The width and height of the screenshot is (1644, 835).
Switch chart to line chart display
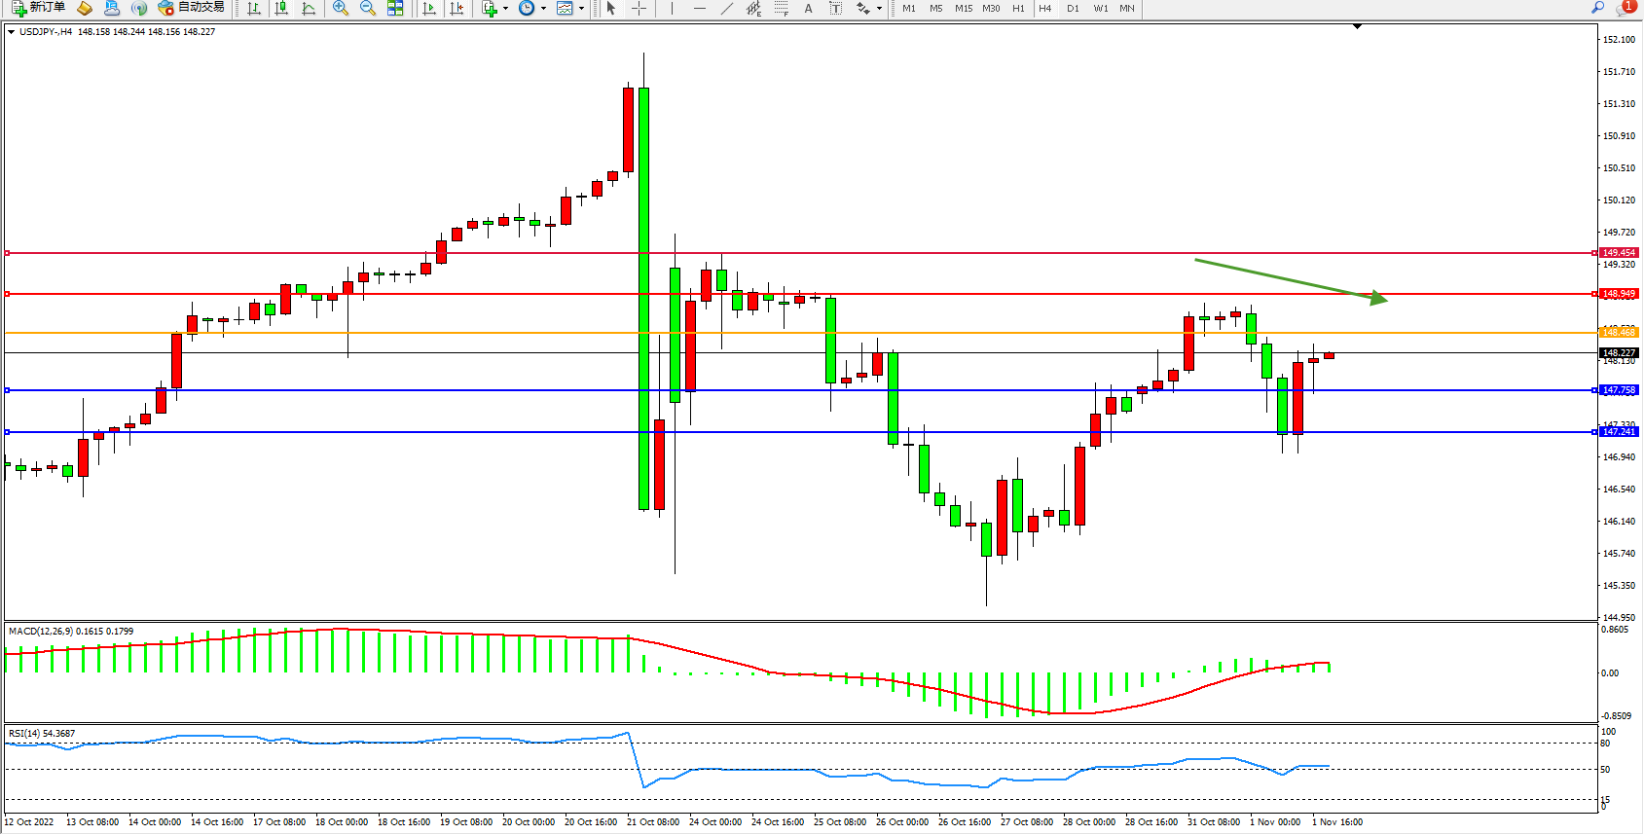(x=309, y=9)
